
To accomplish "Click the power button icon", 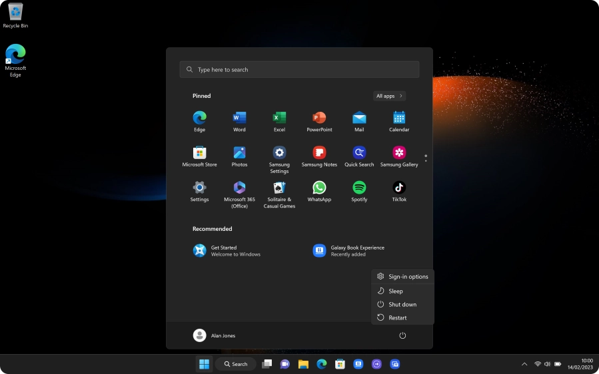I will [402, 335].
